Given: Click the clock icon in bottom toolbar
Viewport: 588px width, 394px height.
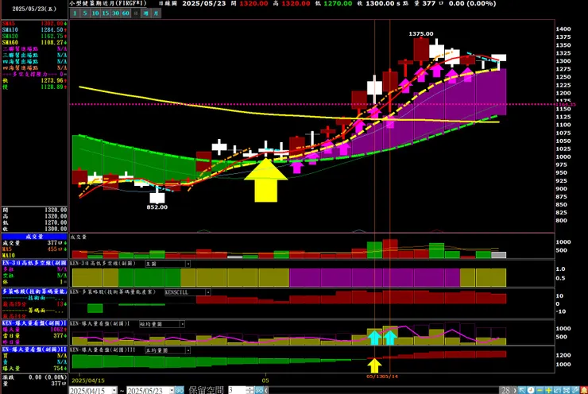Looking at the screenshot, I should 531,391.
